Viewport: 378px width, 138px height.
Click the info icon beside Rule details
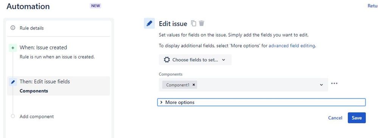coord(13,28)
